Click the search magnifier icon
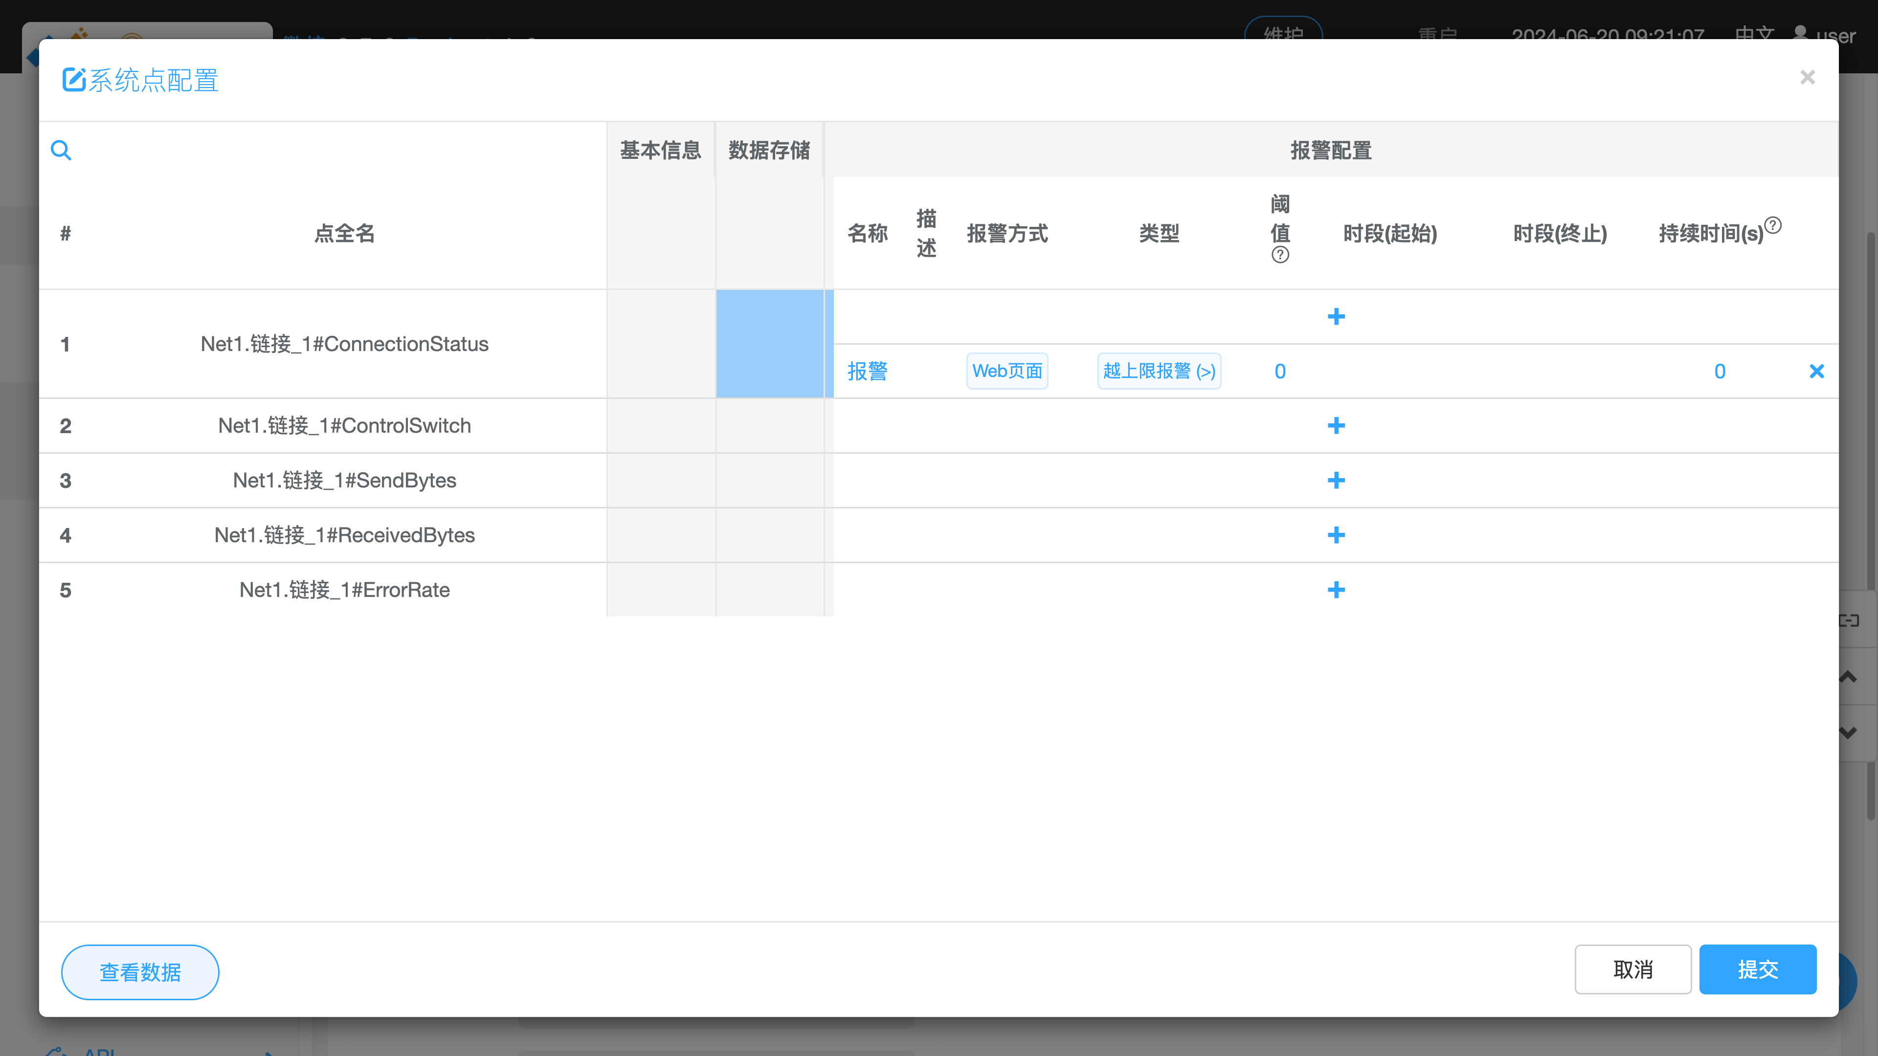The image size is (1878, 1056). pyautogui.click(x=61, y=150)
